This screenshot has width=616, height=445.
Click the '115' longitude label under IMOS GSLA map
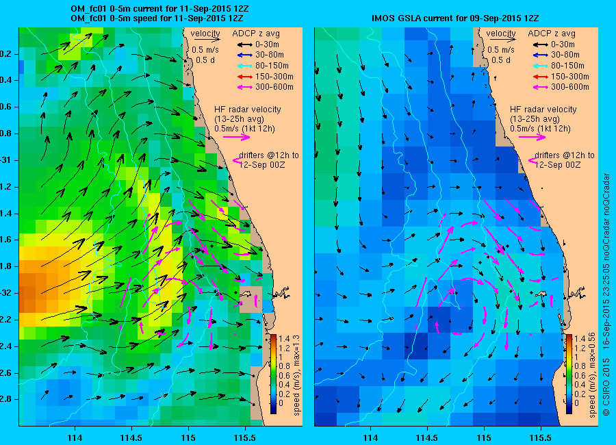pos(484,437)
